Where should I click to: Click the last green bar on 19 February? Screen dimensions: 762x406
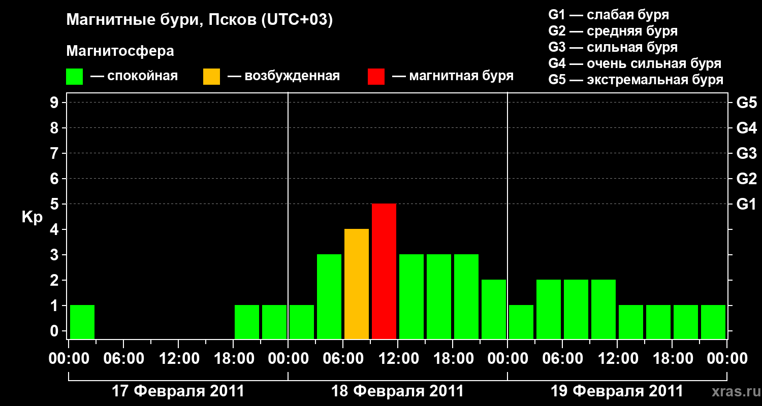713,322
